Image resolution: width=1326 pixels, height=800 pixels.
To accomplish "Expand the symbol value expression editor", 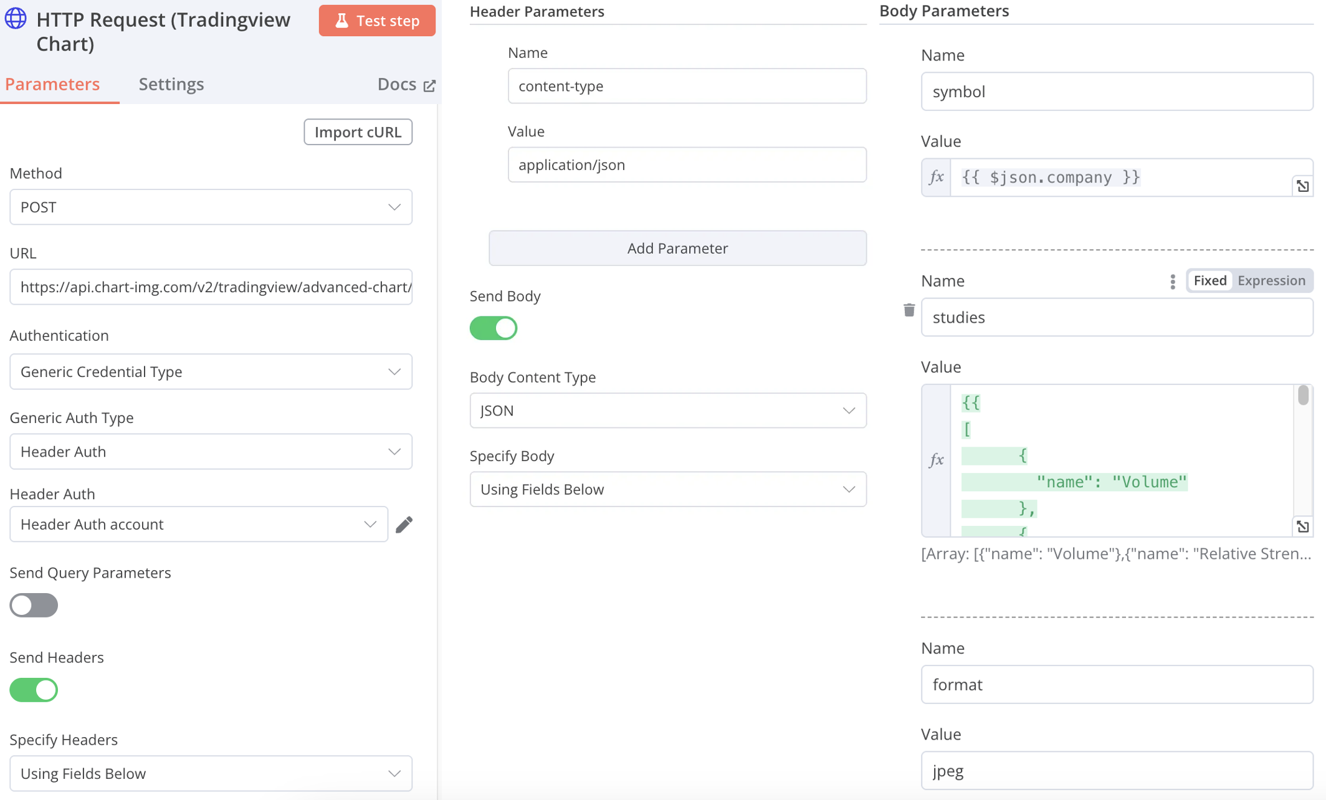I will click(1302, 186).
